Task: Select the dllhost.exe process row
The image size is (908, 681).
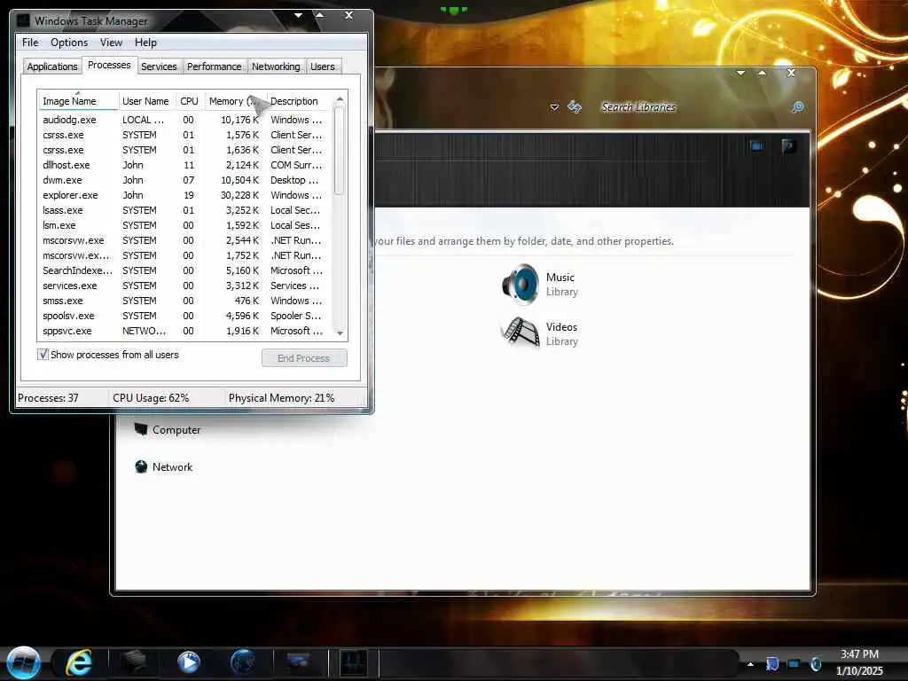Action: click(185, 165)
